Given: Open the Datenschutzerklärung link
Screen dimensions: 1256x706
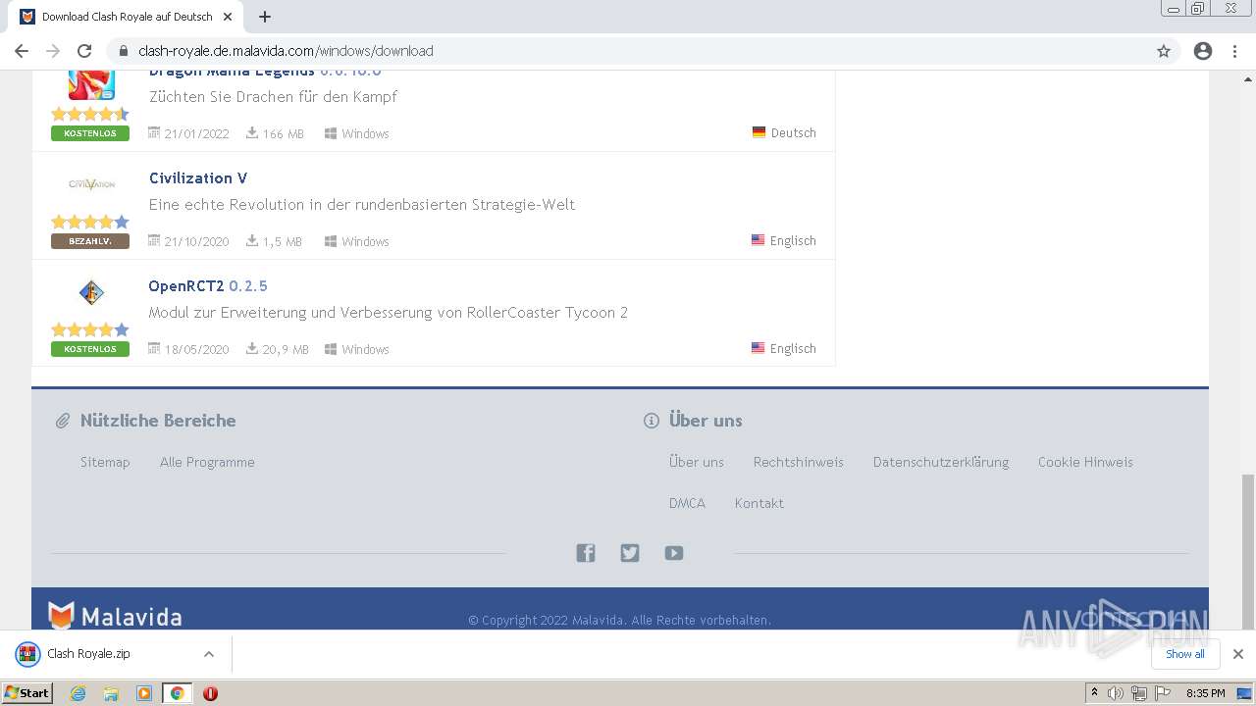Looking at the screenshot, I should tap(941, 462).
